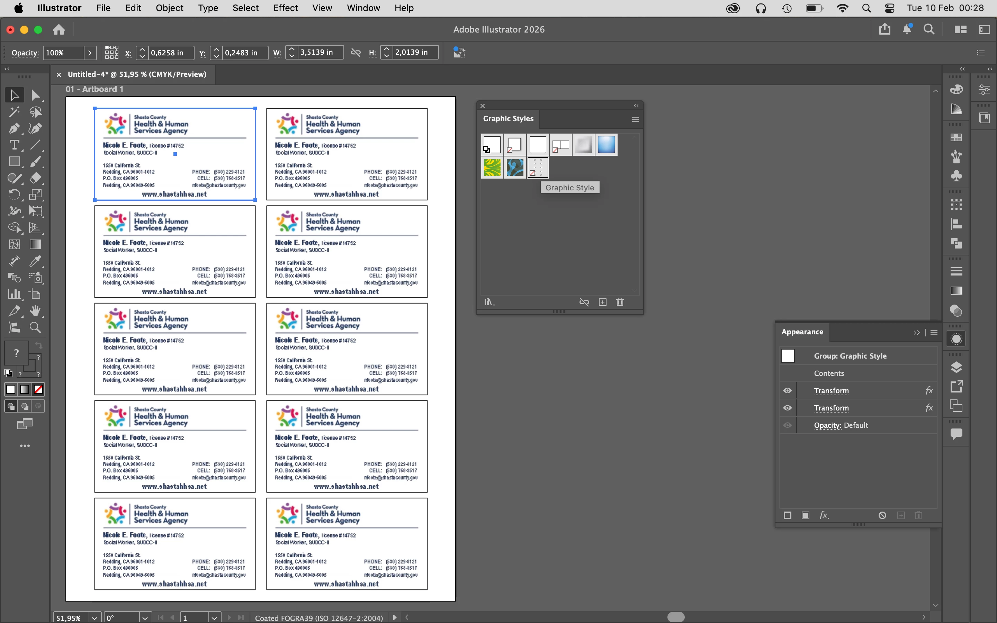Open the Effect menu
997x623 pixels.
285,8
